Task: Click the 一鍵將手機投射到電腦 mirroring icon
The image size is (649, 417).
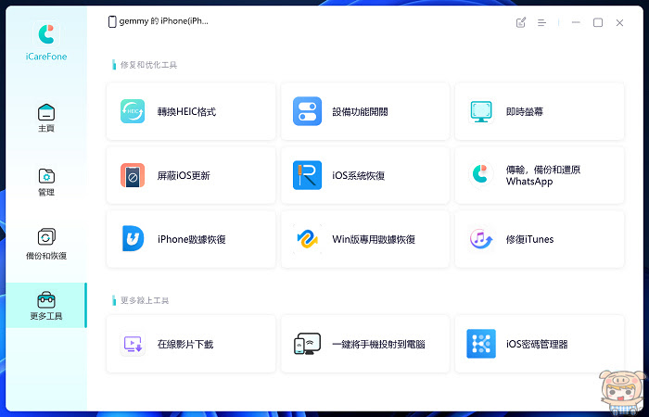Action: coord(307,344)
